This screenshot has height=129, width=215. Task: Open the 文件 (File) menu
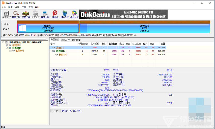pyautogui.click(x=4, y=7)
